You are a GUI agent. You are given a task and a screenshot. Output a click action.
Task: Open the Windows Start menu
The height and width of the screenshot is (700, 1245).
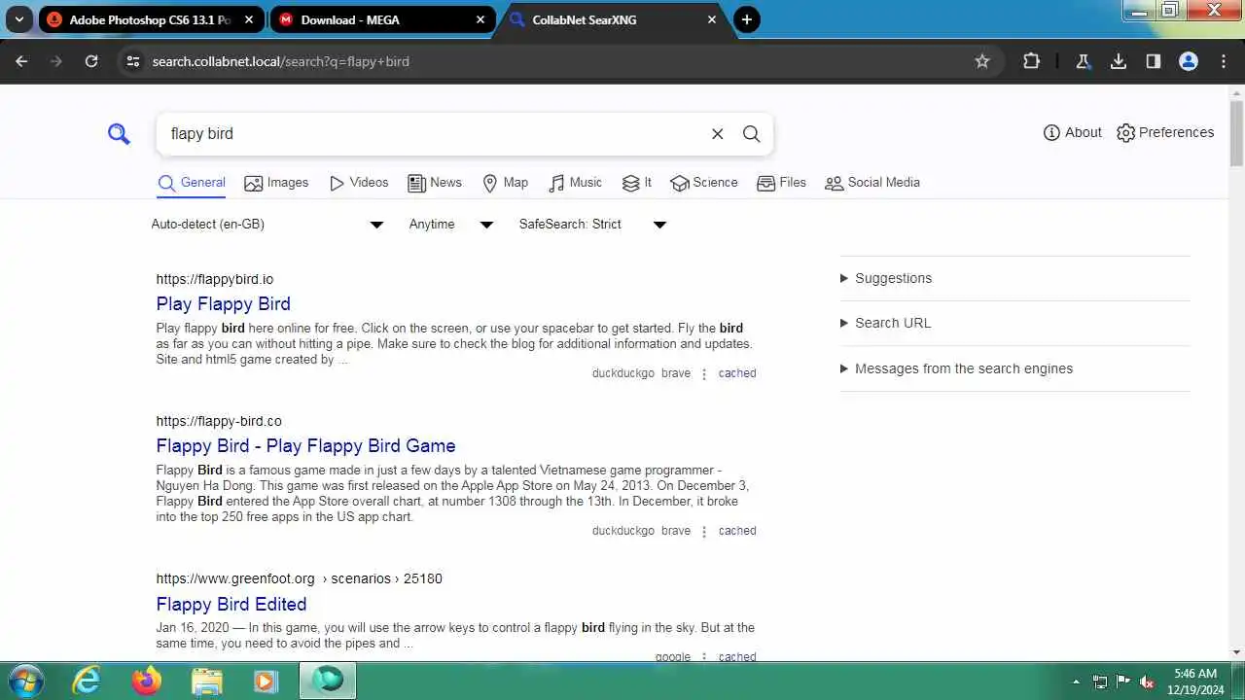click(x=25, y=681)
